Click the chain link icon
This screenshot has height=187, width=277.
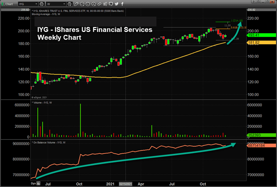click(x=99, y=4)
